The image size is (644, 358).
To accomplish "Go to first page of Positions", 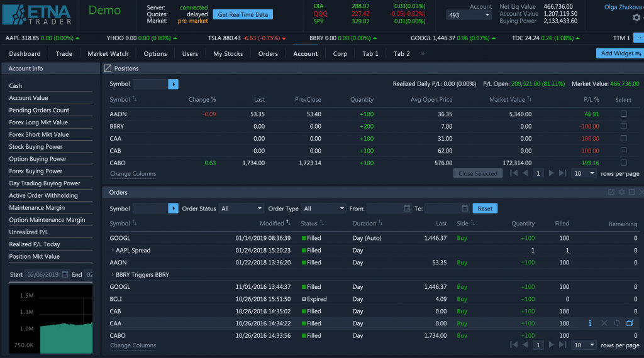I will pyautogui.click(x=513, y=173).
